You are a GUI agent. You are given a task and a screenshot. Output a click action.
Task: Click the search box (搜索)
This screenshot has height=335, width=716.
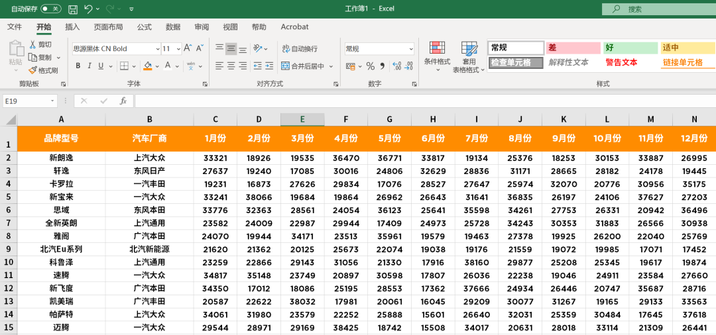pyautogui.click(x=658, y=9)
